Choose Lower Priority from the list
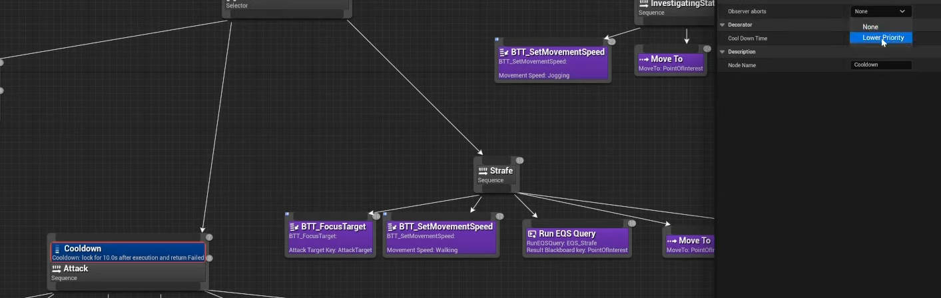This screenshot has height=298, width=941. 883,38
